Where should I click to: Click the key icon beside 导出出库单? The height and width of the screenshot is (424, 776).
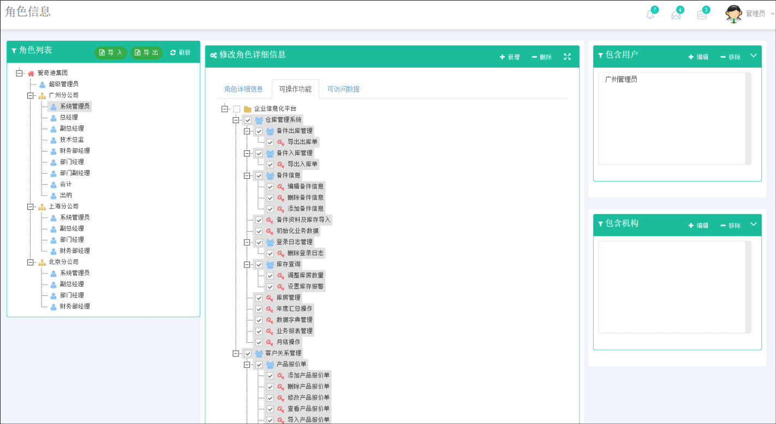tap(281, 142)
